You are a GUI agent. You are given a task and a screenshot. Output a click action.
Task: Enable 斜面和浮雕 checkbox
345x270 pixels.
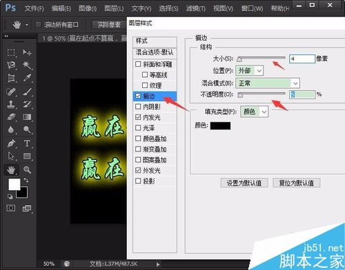coord(138,64)
